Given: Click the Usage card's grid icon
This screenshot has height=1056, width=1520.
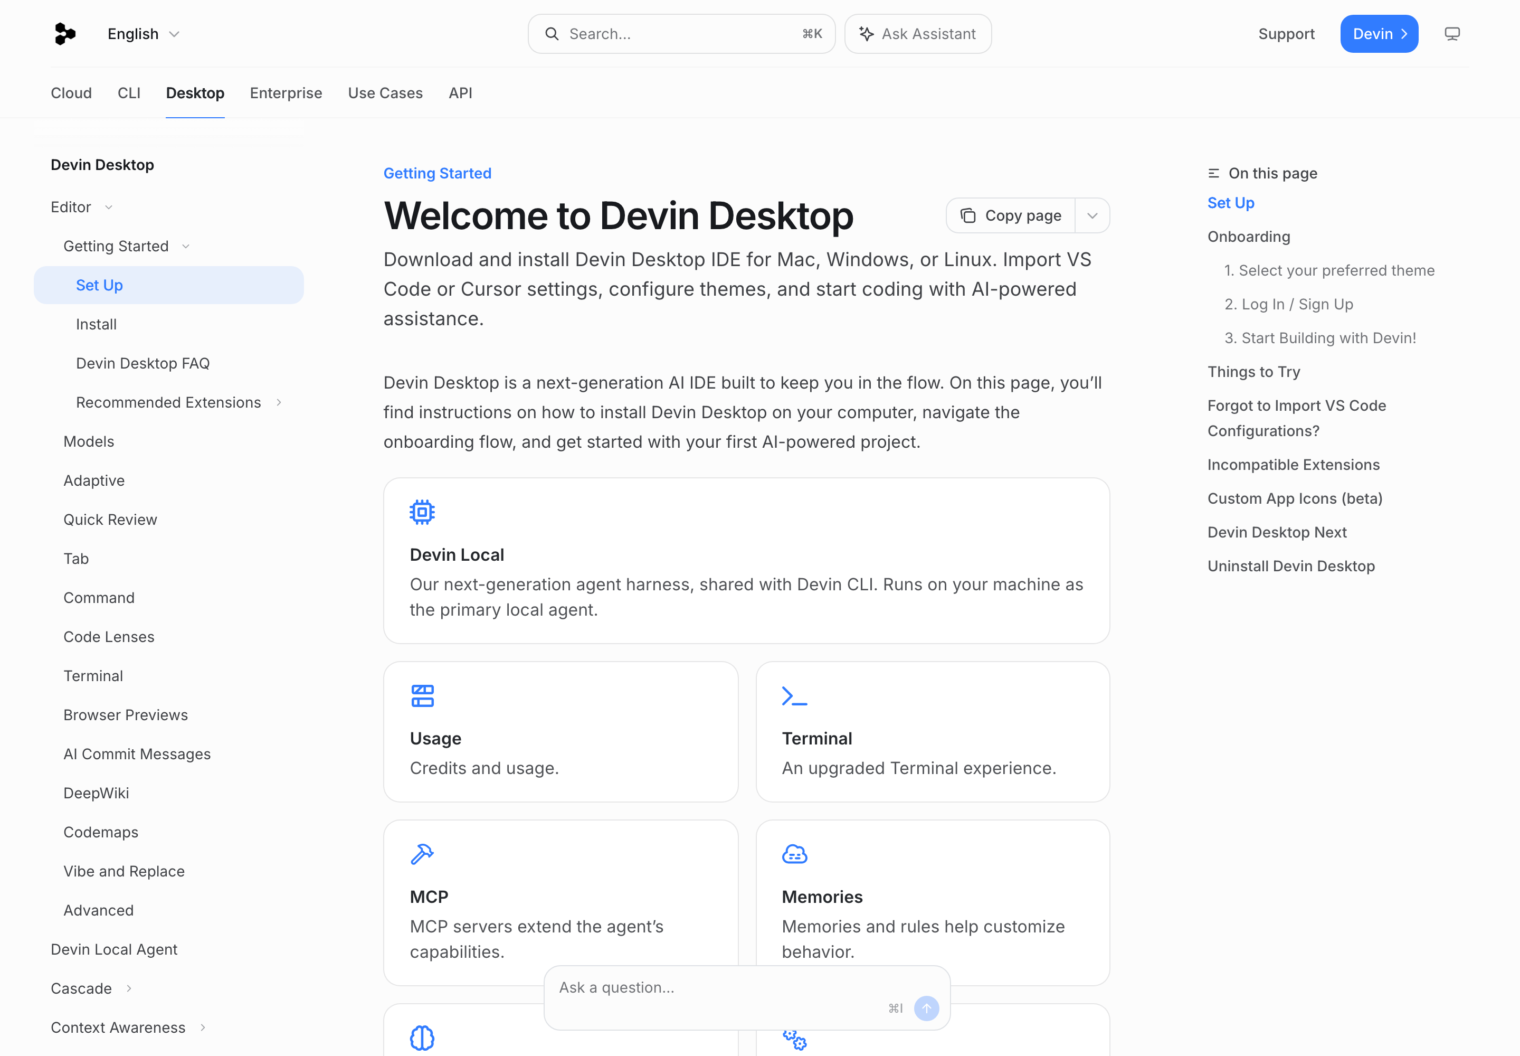Looking at the screenshot, I should 422,696.
